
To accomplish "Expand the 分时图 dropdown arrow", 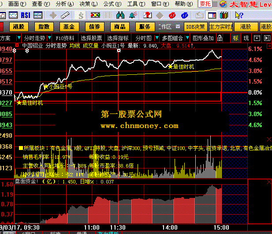I will click(157, 38).
